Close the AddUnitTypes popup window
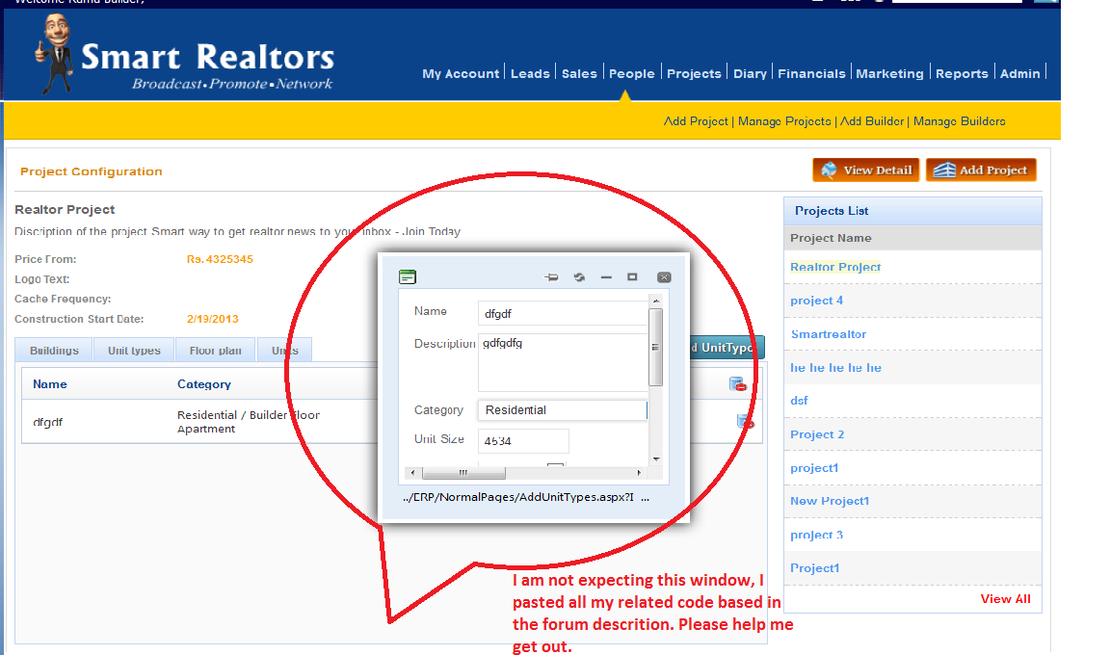 point(664,277)
